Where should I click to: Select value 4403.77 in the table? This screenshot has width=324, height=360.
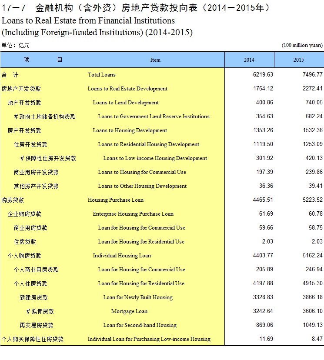click(263, 255)
